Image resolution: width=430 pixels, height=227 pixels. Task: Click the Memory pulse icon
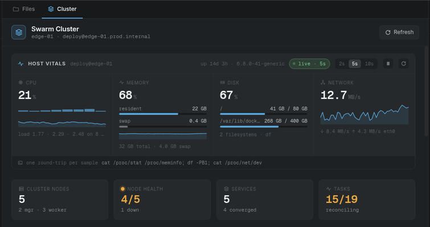coord(121,82)
